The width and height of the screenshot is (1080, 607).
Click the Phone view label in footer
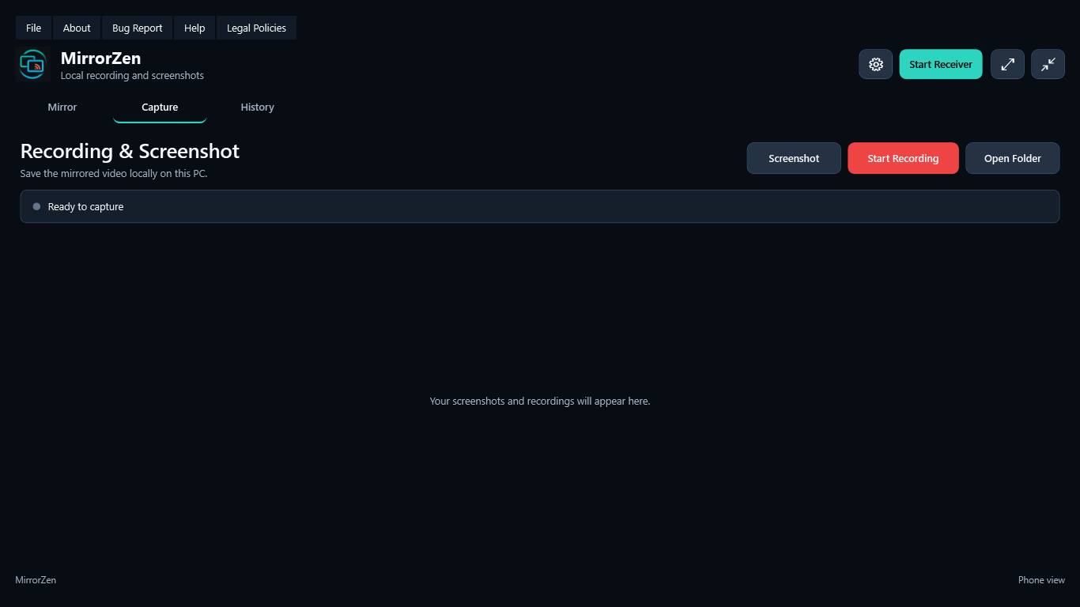tap(1041, 580)
